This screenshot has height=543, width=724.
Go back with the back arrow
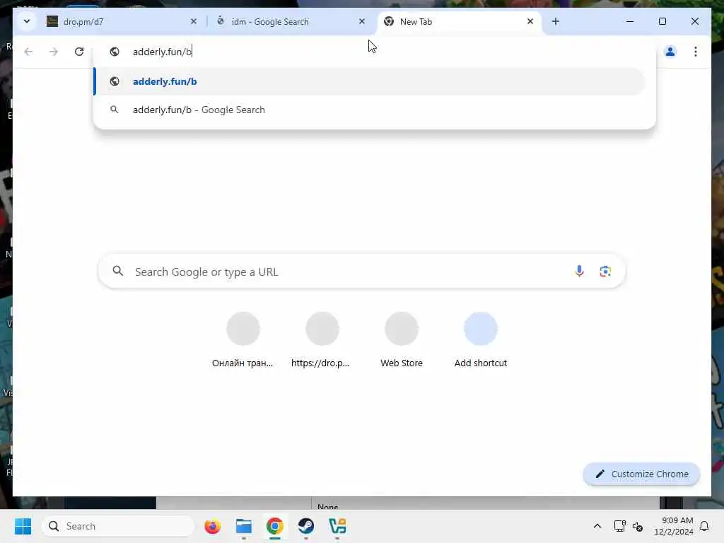point(28,52)
